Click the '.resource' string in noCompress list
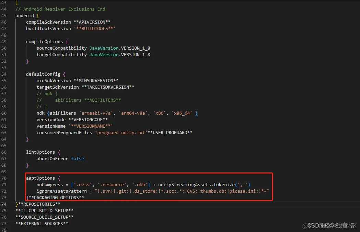 [112, 184]
